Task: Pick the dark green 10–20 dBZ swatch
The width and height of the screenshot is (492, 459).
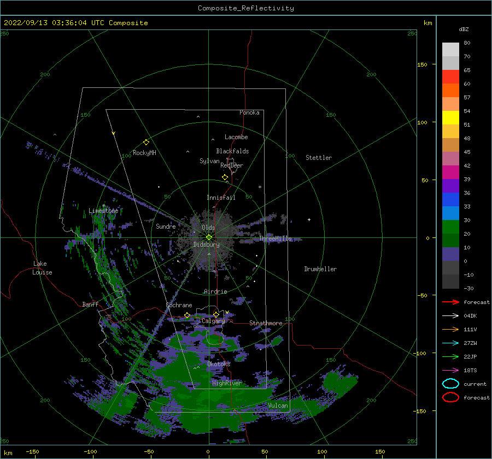Action: [450, 241]
